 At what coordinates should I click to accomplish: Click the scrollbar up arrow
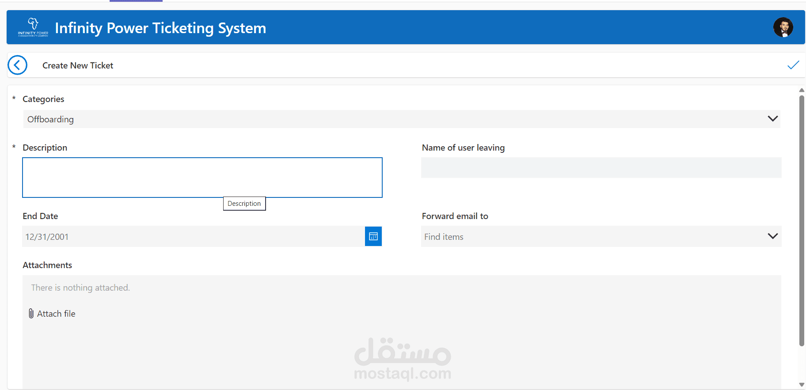tap(802, 90)
